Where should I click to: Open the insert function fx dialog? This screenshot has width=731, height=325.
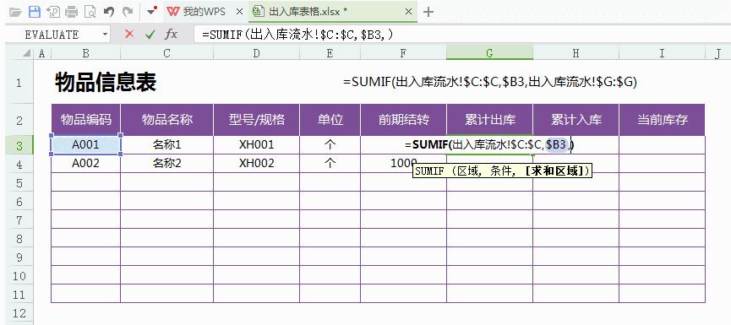(x=171, y=35)
